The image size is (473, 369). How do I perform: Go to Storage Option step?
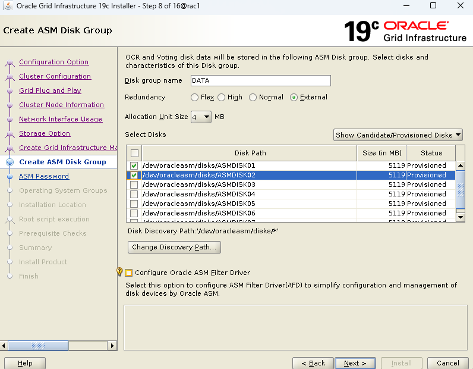pyautogui.click(x=45, y=133)
